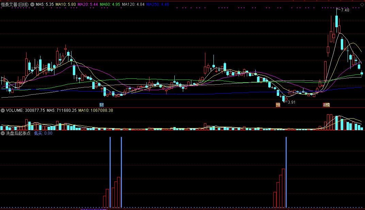Click the stock name 恒泰艾普(日线)
The width and height of the screenshot is (365, 210).
coord(15,4)
